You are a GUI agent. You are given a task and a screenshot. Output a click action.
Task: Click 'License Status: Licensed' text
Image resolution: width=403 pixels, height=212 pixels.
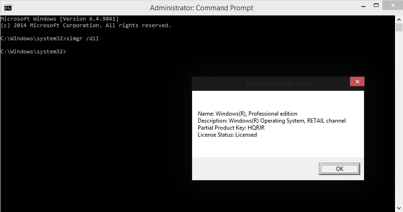pos(227,135)
